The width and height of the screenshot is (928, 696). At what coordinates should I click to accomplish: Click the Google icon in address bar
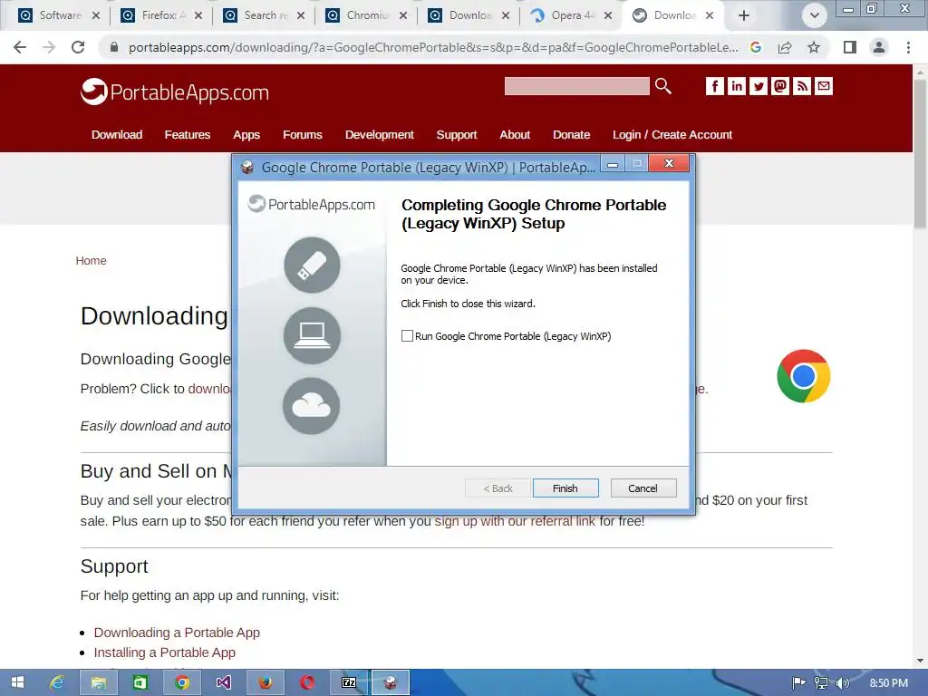[756, 47]
